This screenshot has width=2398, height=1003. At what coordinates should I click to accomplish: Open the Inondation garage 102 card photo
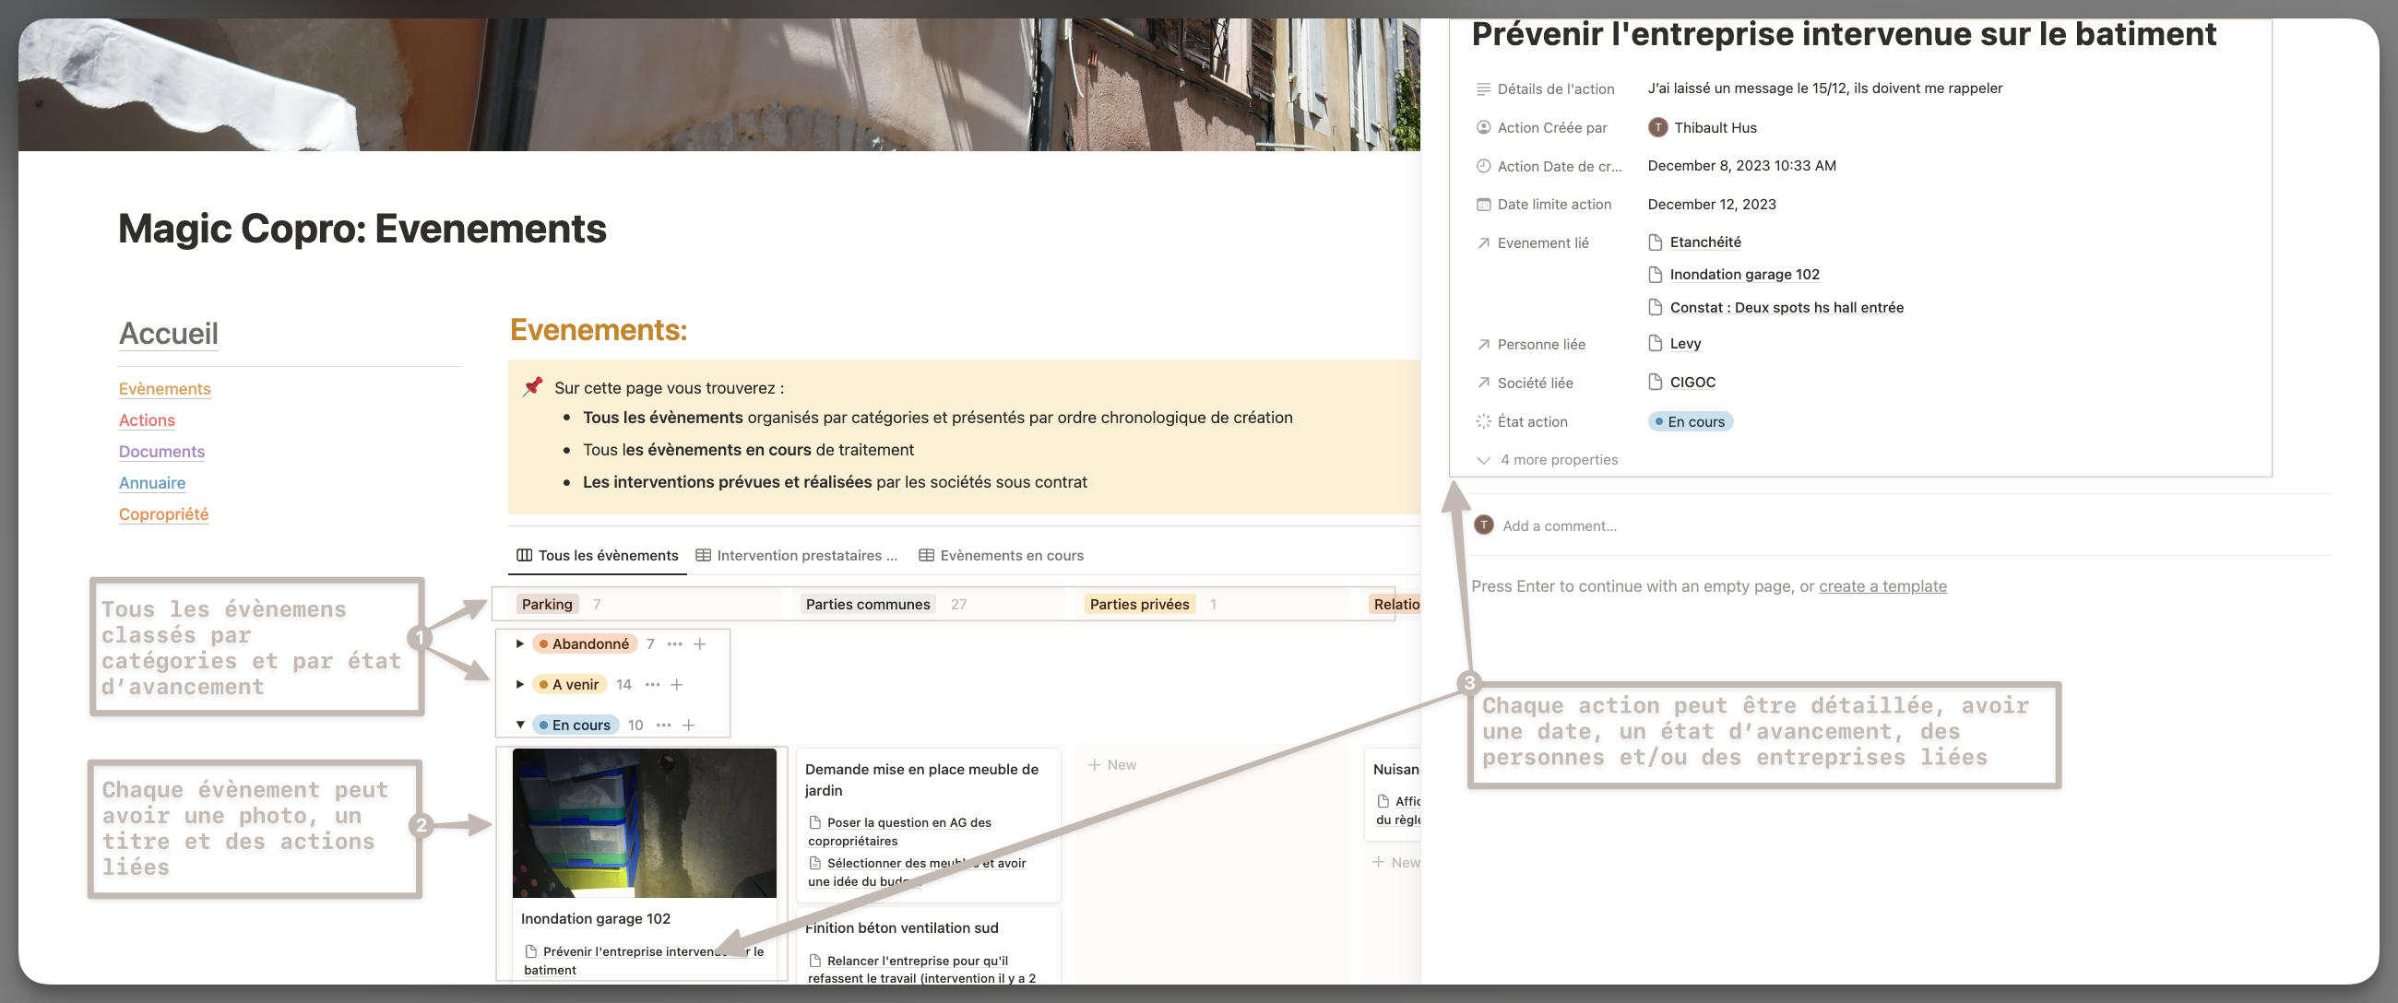[x=644, y=822]
